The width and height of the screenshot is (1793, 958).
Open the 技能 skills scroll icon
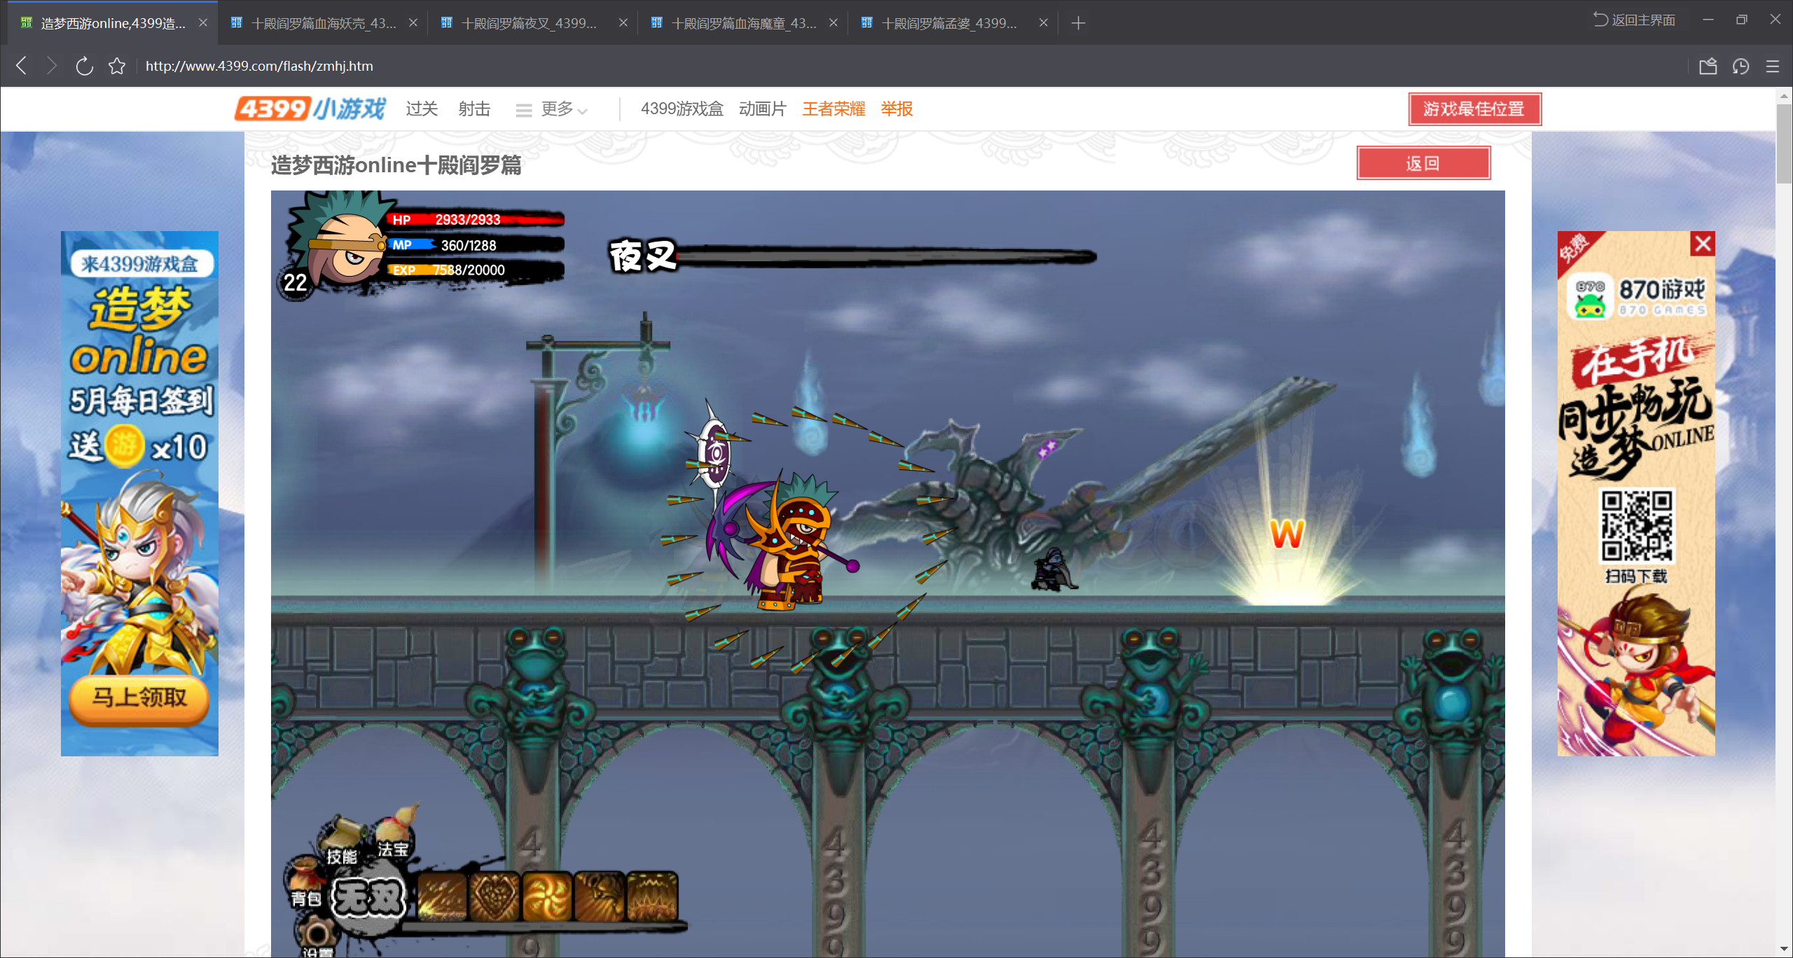click(x=342, y=835)
